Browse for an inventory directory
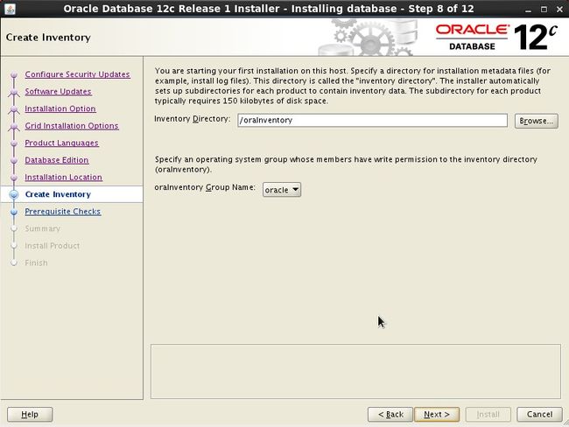 click(x=536, y=121)
